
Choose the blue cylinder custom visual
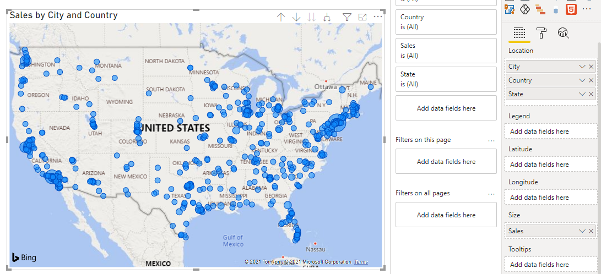pos(556,10)
